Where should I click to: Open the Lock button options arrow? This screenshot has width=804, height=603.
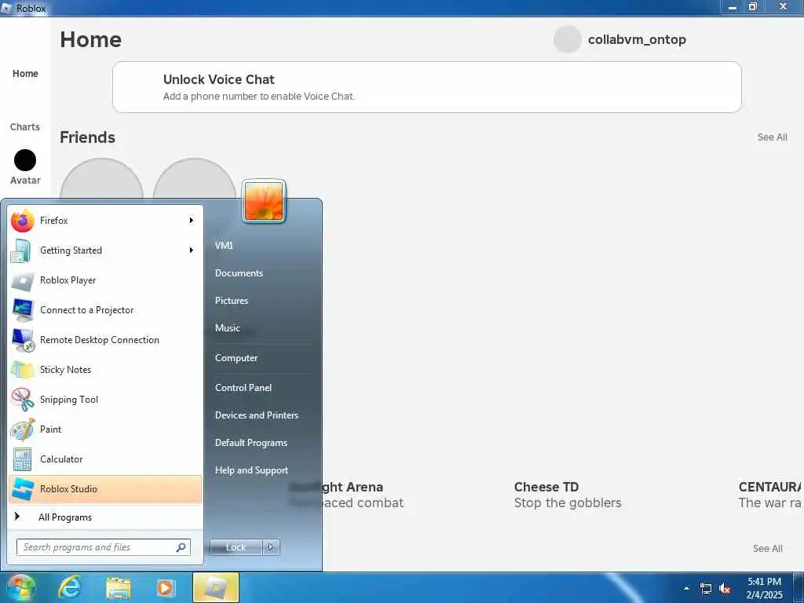point(271,547)
